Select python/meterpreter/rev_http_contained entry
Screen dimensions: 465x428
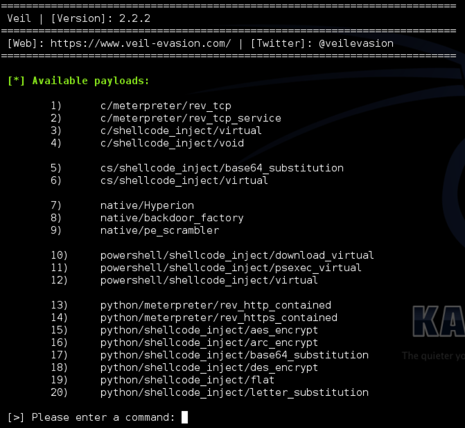pos(216,305)
